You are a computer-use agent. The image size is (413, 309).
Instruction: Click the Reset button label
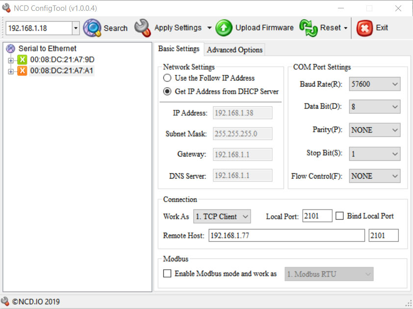[x=330, y=27]
